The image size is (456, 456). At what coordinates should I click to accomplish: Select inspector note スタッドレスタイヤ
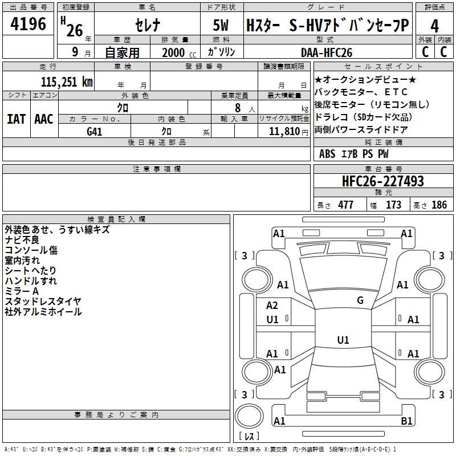[x=43, y=301]
